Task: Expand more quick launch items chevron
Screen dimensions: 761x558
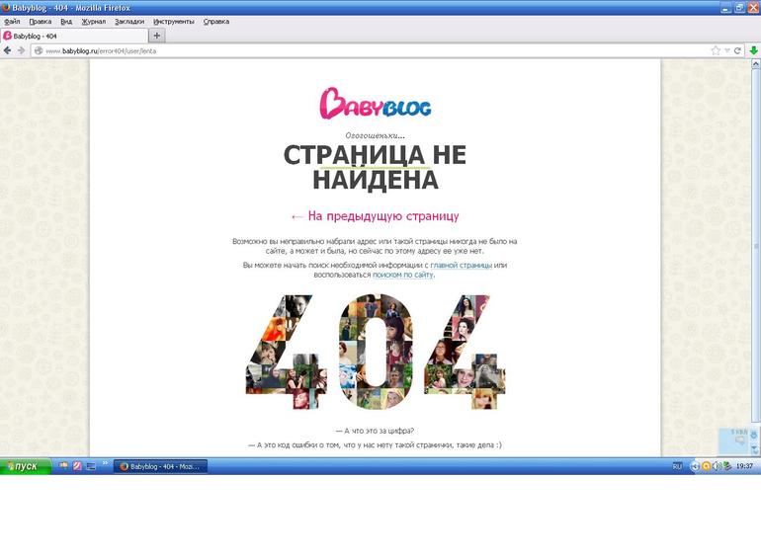Action: (105, 464)
